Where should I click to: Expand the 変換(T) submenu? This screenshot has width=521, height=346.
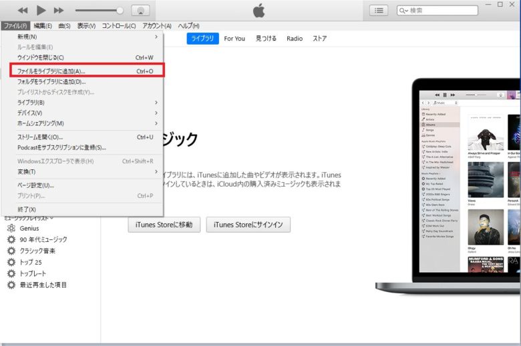82,172
